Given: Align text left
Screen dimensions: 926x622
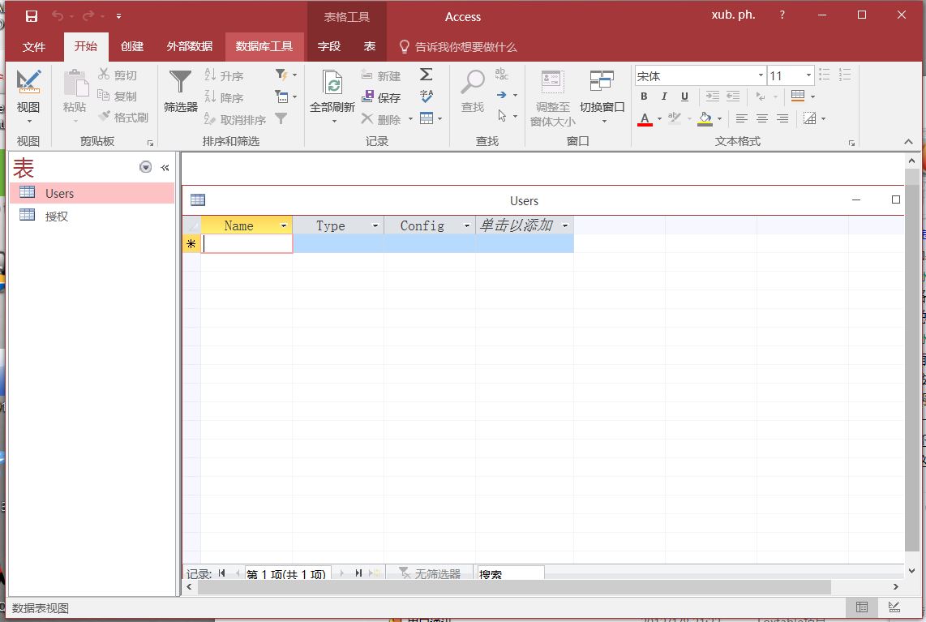Looking at the screenshot, I should (742, 118).
